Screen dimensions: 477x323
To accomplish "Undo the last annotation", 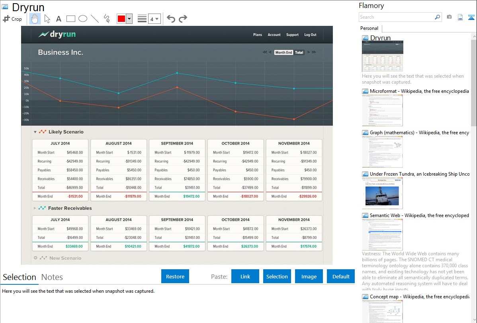I will point(171,19).
